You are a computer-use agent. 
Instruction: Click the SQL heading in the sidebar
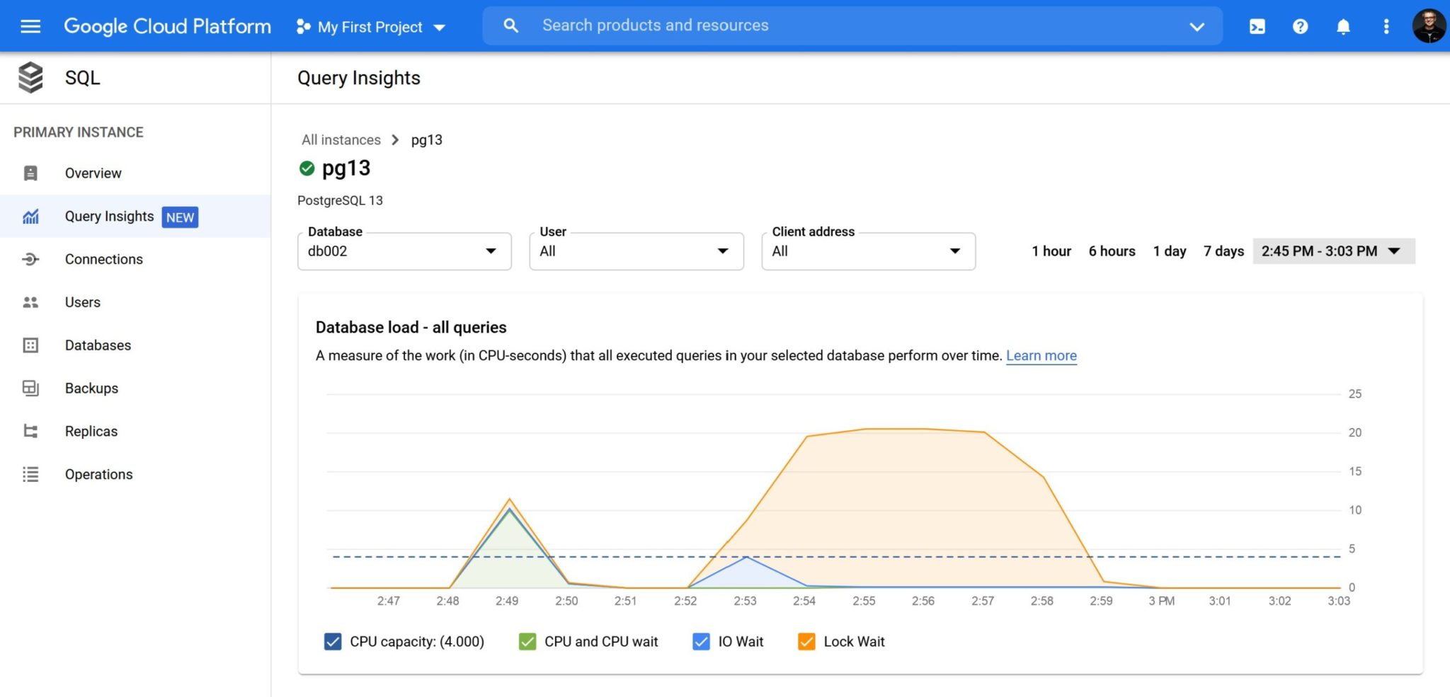click(82, 78)
